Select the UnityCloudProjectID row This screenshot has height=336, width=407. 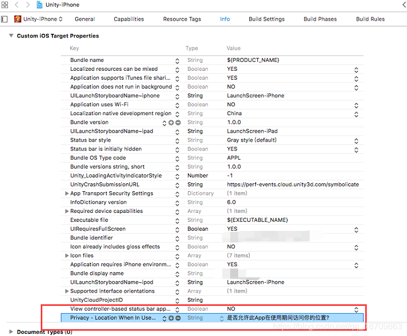tap(212, 300)
